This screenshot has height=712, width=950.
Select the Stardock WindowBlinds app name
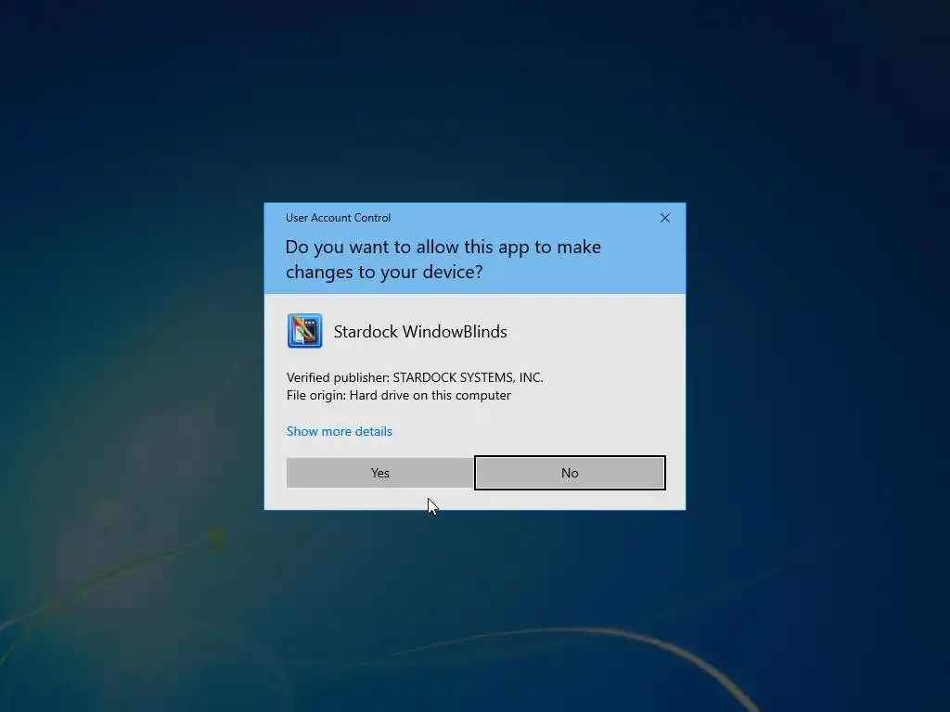point(420,332)
